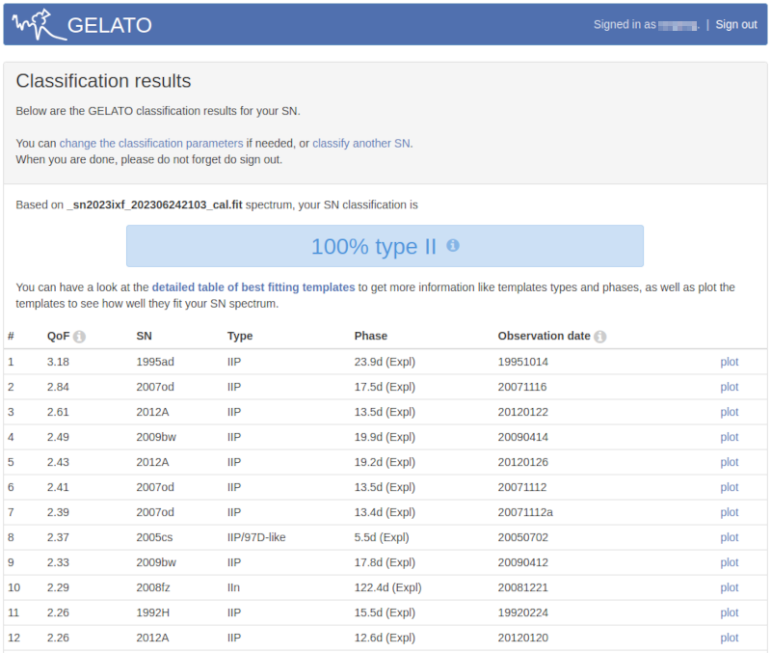This screenshot has width=771, height=653.
Task: Open detailed table of best fitting templates
Action: [253, 287]
